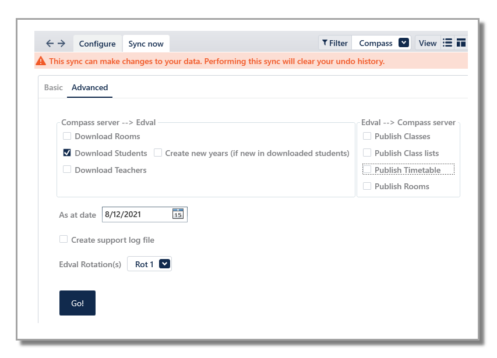Check Publish Timetable option
Image resolution: width=497 pixels, height=358 pixels.
coord(367,169)
